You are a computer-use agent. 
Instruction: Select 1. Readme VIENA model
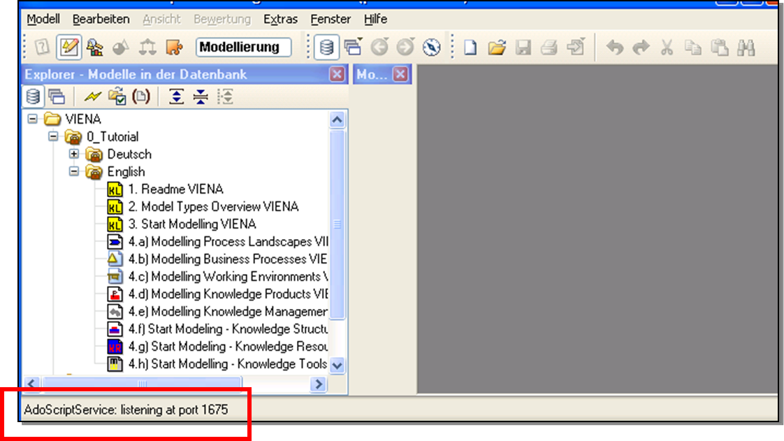coord(175,189)
